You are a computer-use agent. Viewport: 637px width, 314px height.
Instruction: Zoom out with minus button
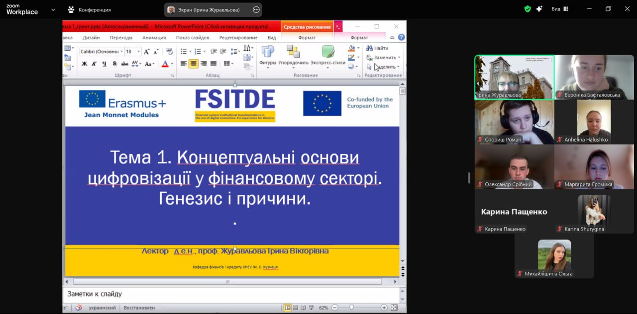[334, 308]
